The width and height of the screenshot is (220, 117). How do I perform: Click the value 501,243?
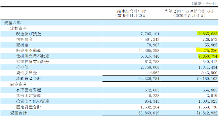pos(152,40)
